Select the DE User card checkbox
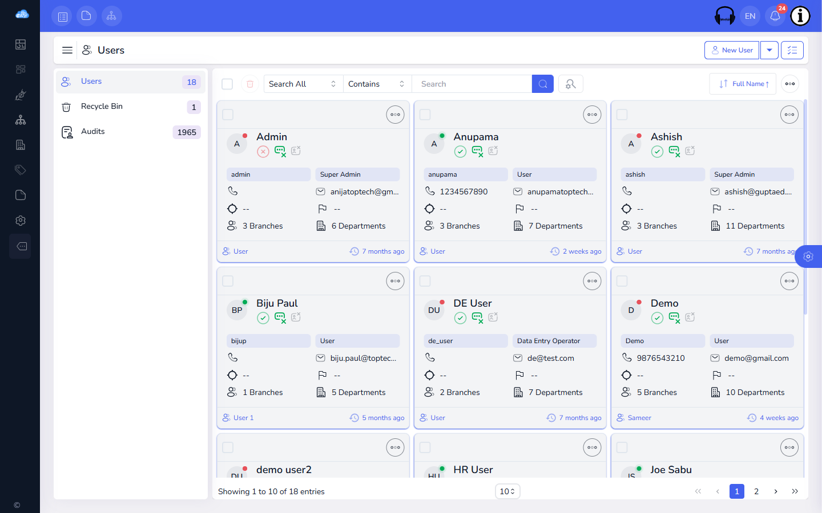Screen dimensions: 822x513 click(x=425, y=281)
